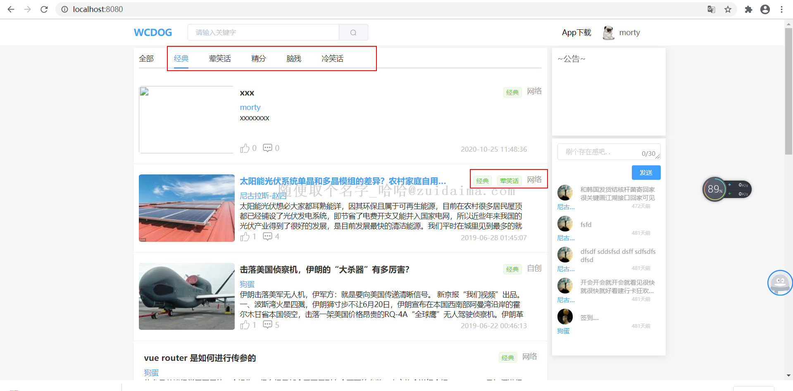Click the search magnifier button

pyautogui.click(x=353, y=32)
